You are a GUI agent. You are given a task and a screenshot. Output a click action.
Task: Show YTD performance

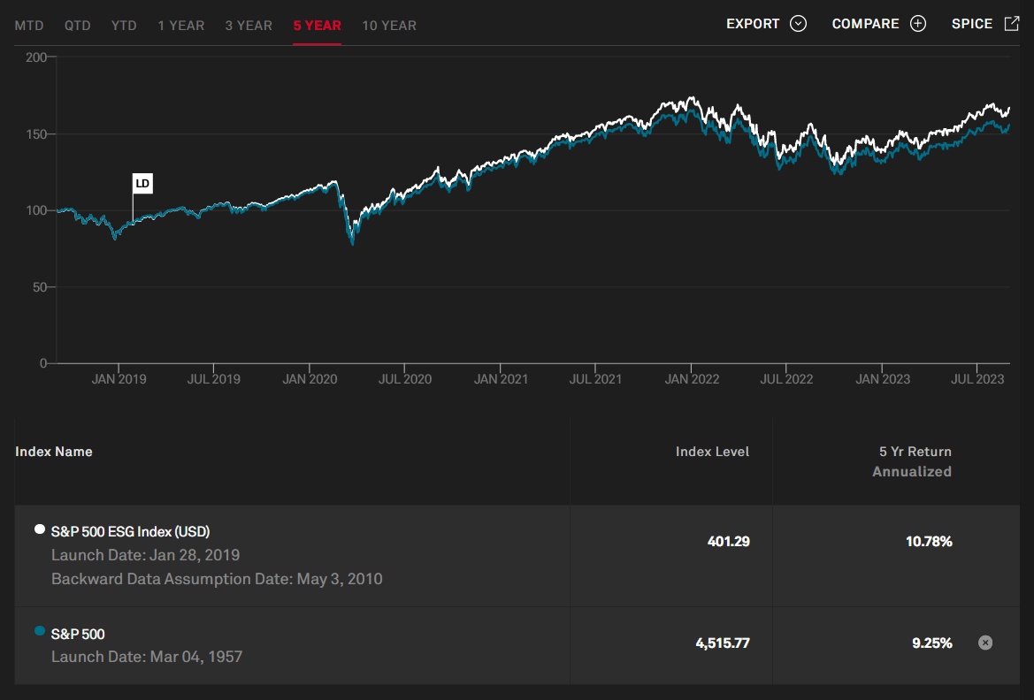[124, 26]
